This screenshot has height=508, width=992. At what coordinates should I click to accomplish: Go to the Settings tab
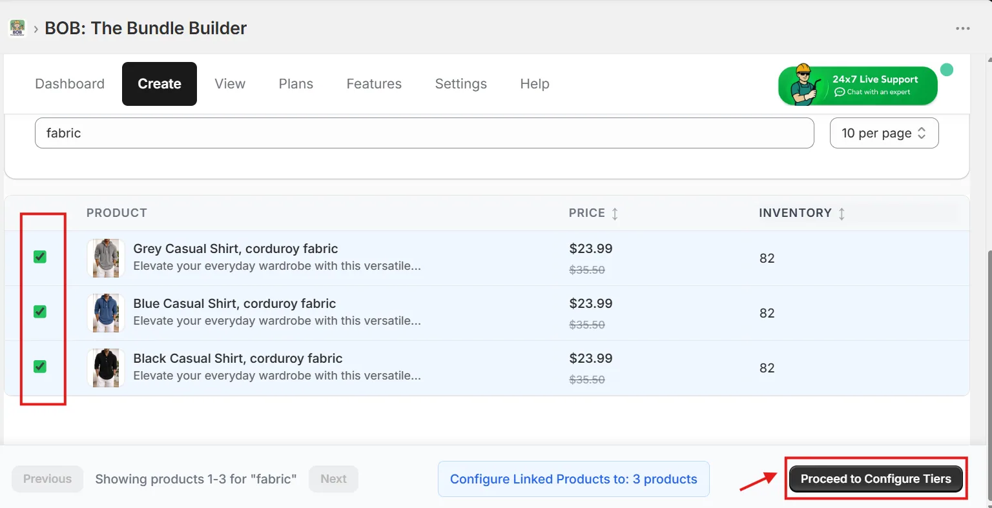tap(461, 84)
